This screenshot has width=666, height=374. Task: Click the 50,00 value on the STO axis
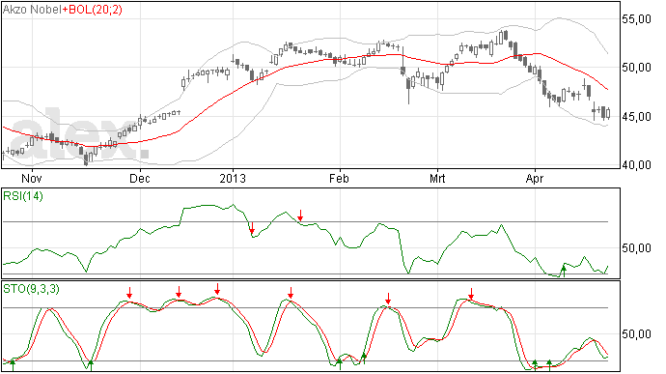tap(636, 334)
